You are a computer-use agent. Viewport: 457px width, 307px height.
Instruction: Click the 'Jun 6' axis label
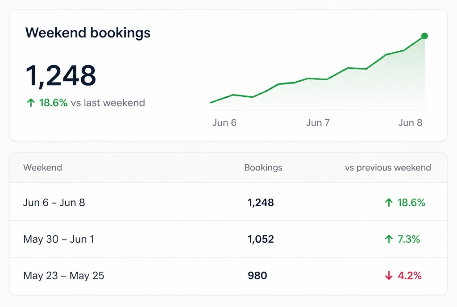[224, 123]
